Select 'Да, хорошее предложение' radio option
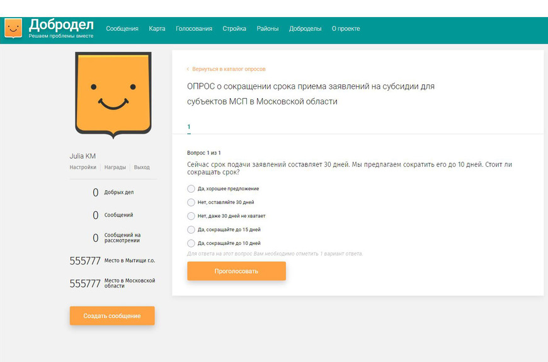 tap(191, 189)
